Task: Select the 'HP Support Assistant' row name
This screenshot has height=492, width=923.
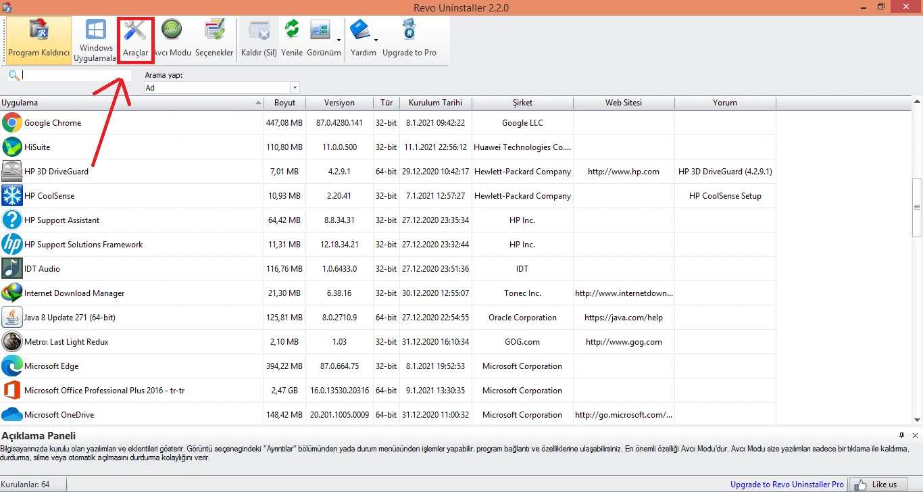Action: pyautogui.click(x=61, y=220)
